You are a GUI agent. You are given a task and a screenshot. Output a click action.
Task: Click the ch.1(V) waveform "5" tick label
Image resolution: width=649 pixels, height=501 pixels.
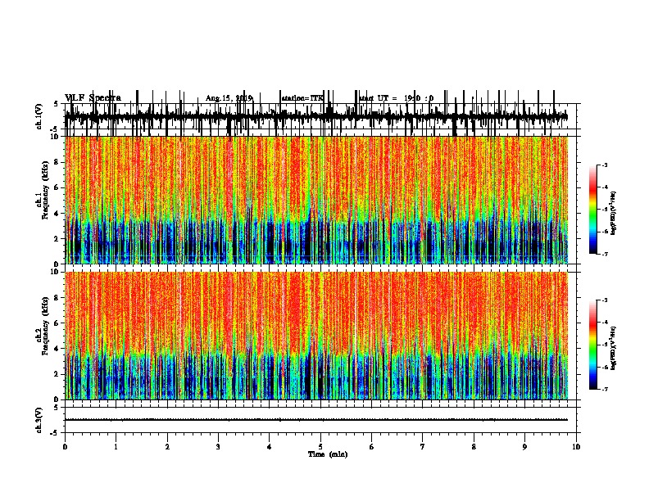57,104
